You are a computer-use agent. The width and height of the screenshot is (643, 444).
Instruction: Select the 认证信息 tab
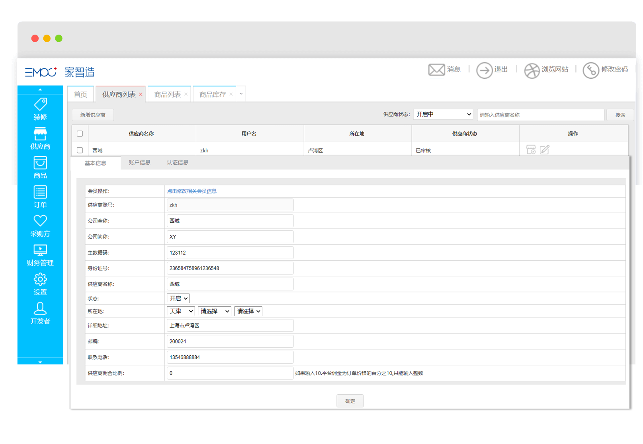[178, 163]
